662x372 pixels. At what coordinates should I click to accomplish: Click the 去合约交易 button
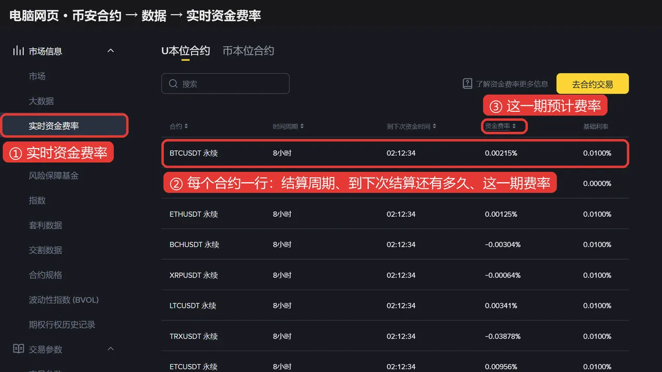pyautogui.click(x=593, y=84)
